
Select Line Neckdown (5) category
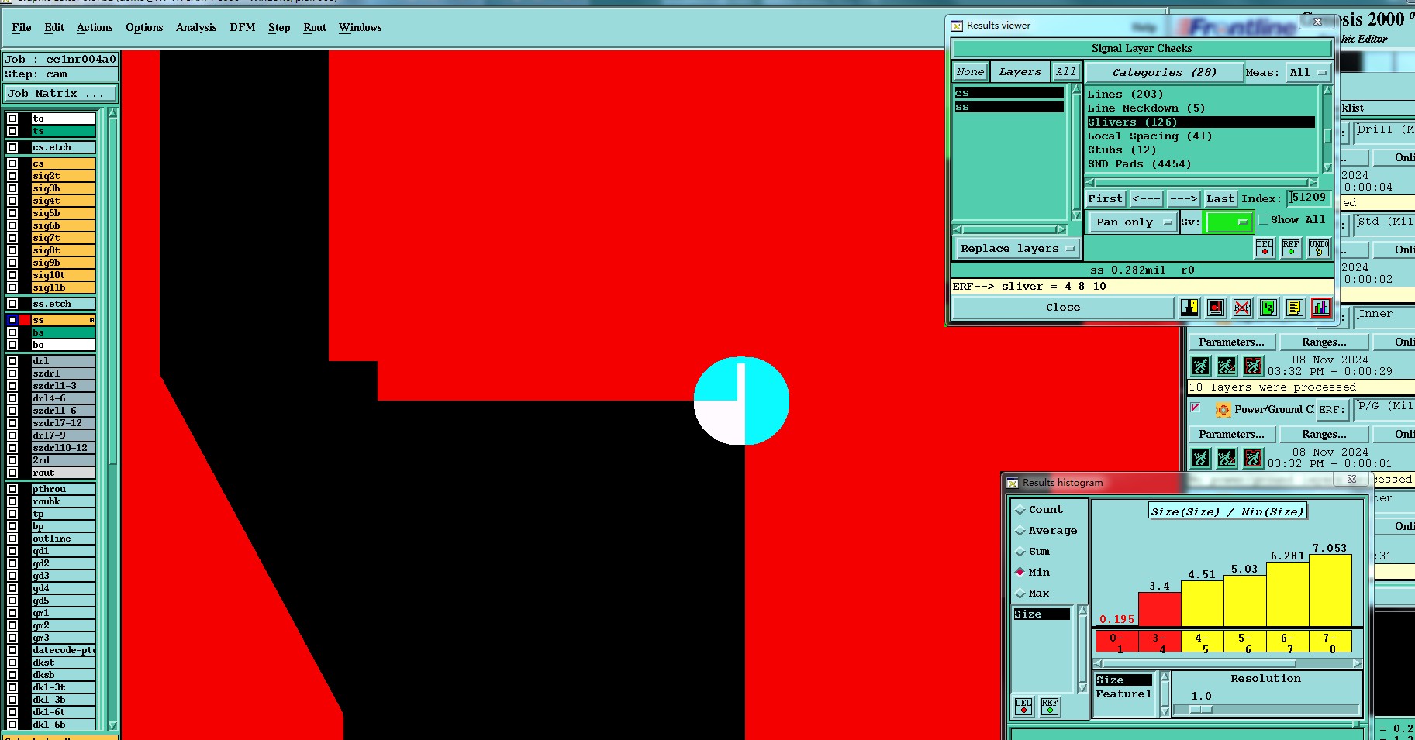[x=1200, y=108]
